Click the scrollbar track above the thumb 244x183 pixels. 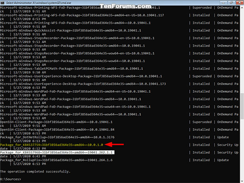tap(242, 52)
